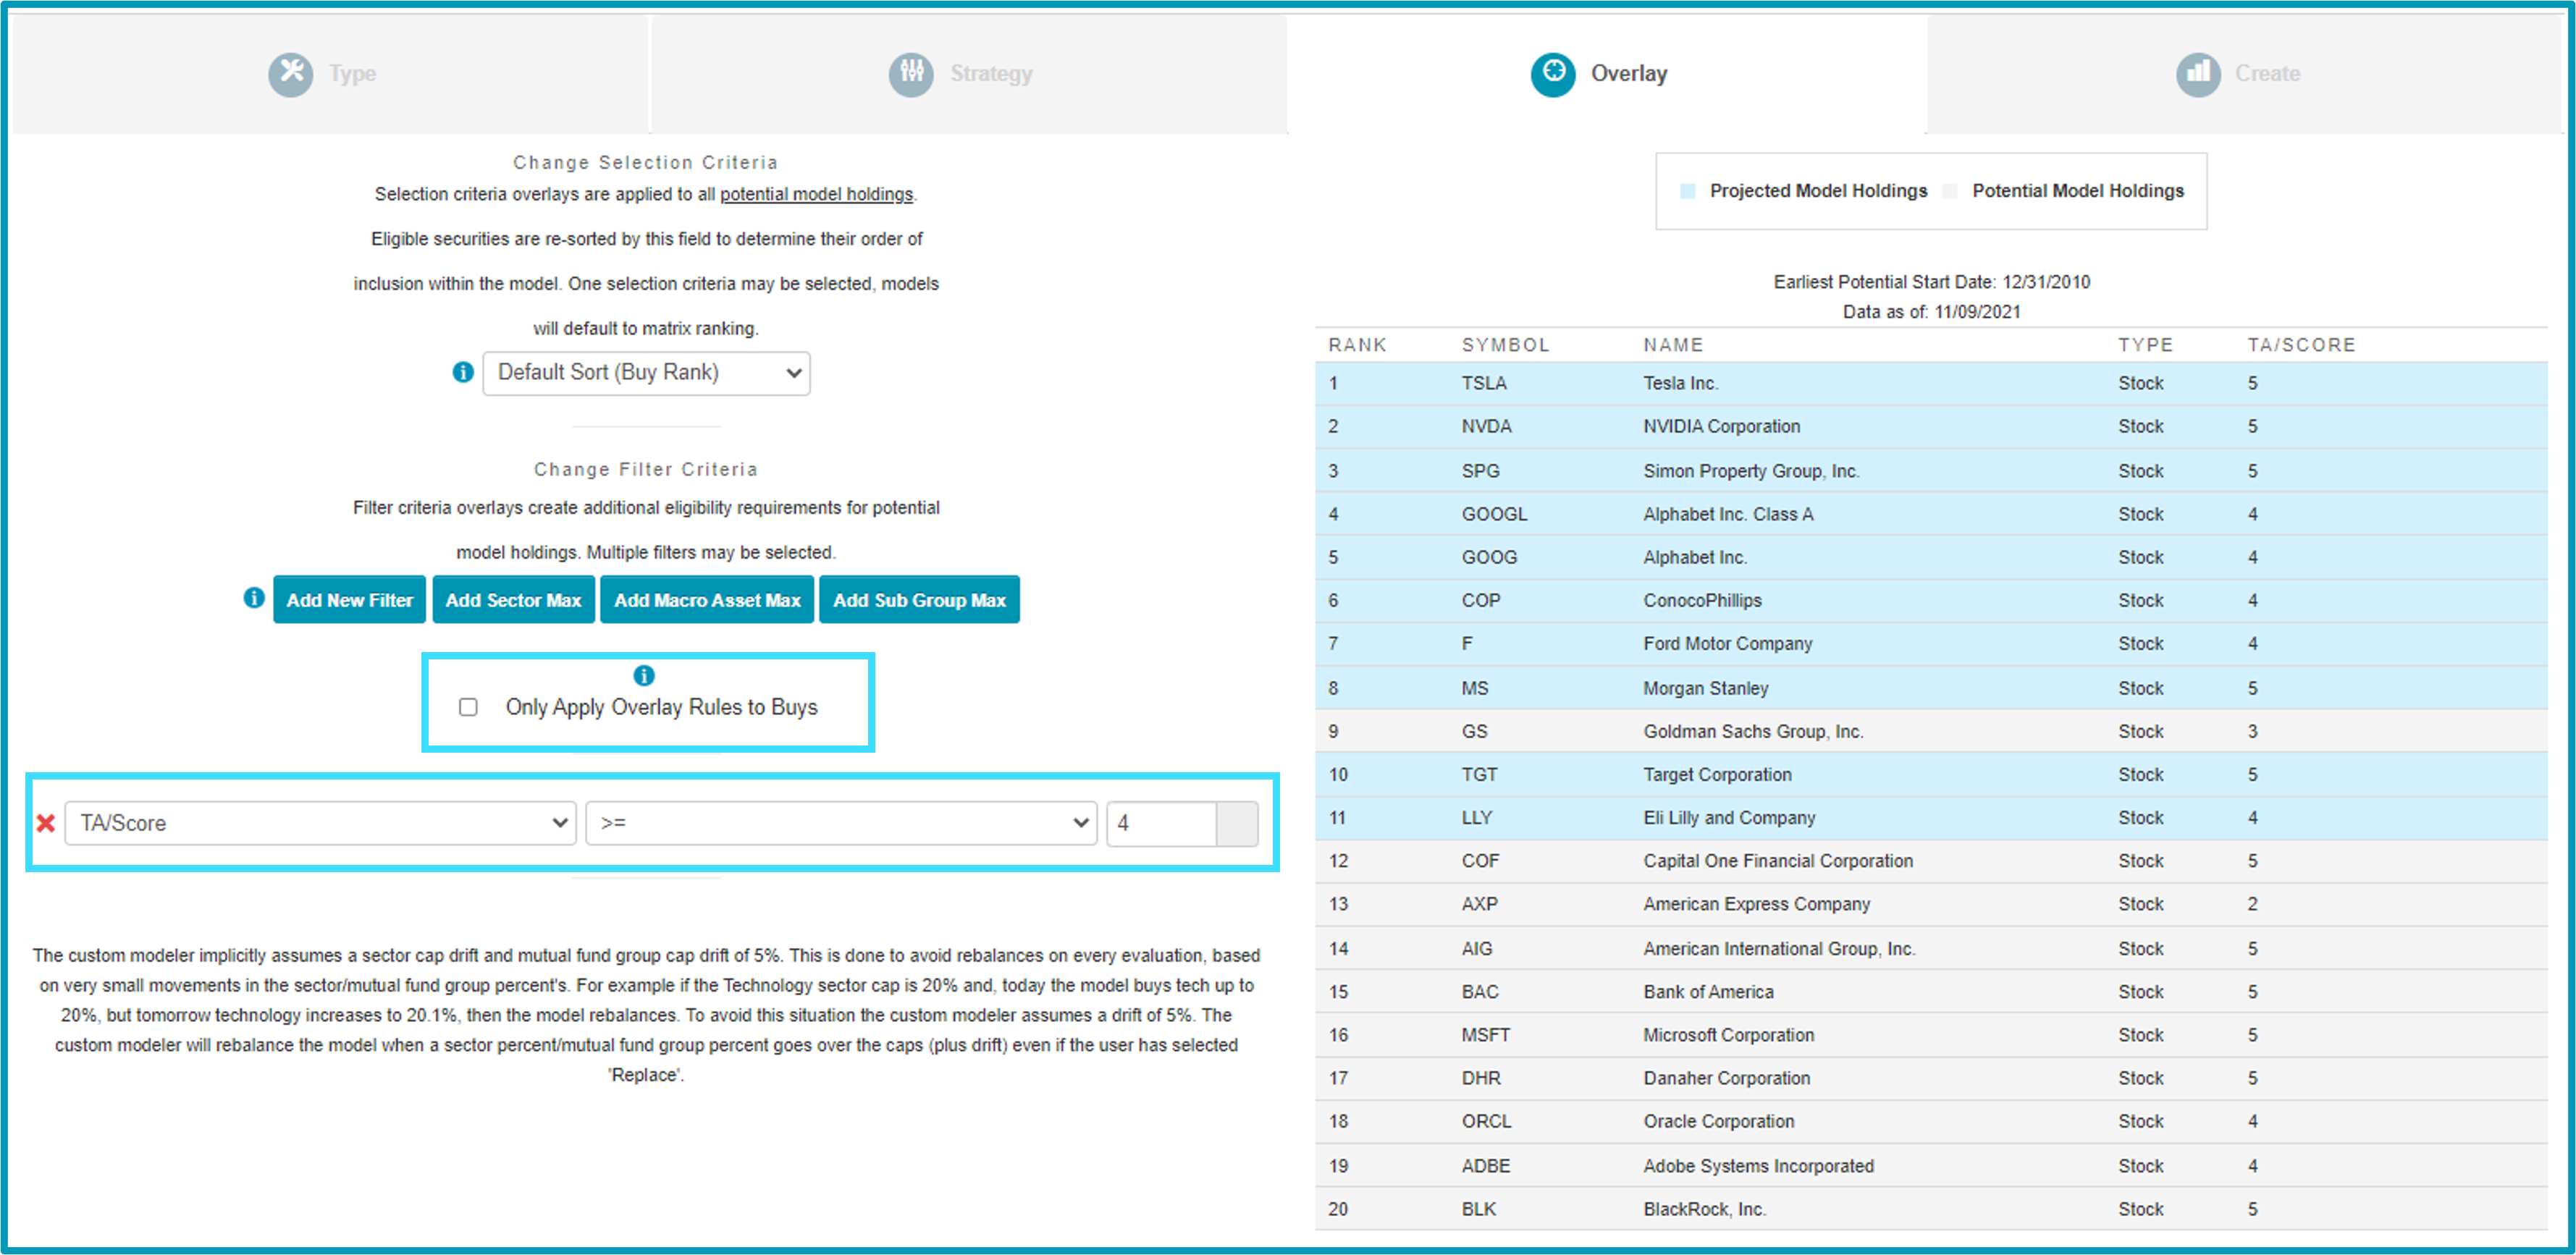Open the Default Sort (Buy Rank) dropdown
This screenshot has height=1255, width=2576.
point(646,373)
